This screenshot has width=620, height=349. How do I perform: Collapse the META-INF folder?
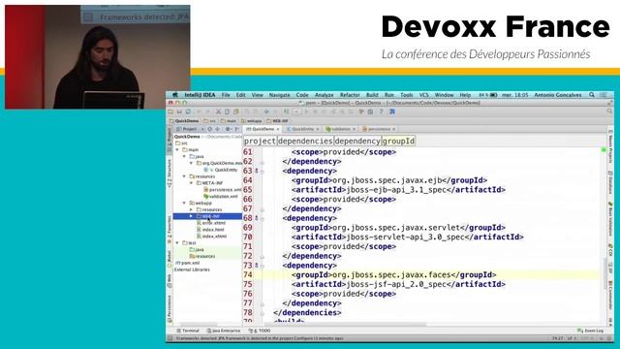(x=192, y=183)
